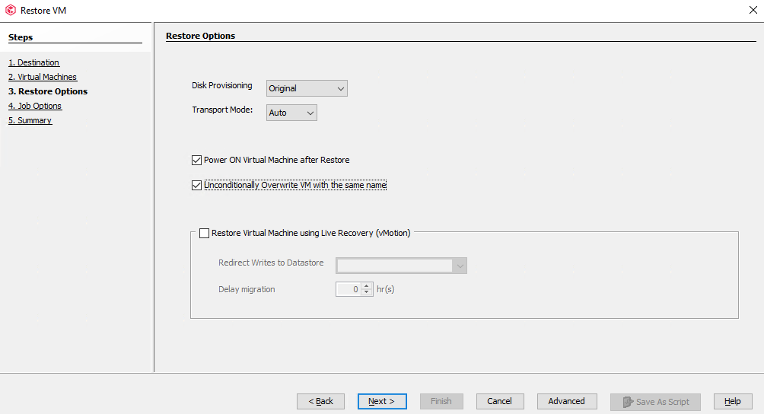Toggle Unconditionally Overwrite VM checkbox
764x414 pixels.
click(197, 185)
